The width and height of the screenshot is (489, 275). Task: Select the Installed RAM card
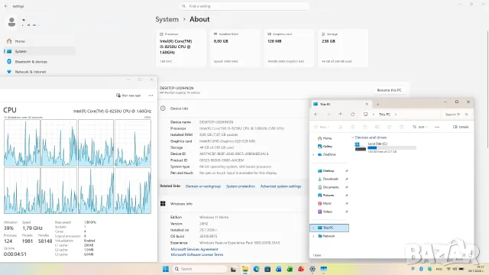pyautogui.click(x=235, y=47)
